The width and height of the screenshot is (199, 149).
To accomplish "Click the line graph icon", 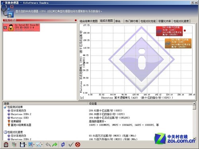I will click(39, 145).
